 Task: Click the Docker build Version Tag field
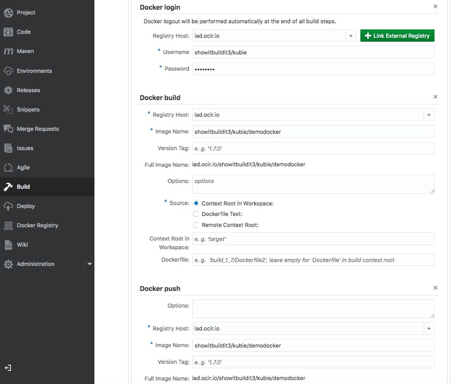pyautogui.click(x=313, y=148)
